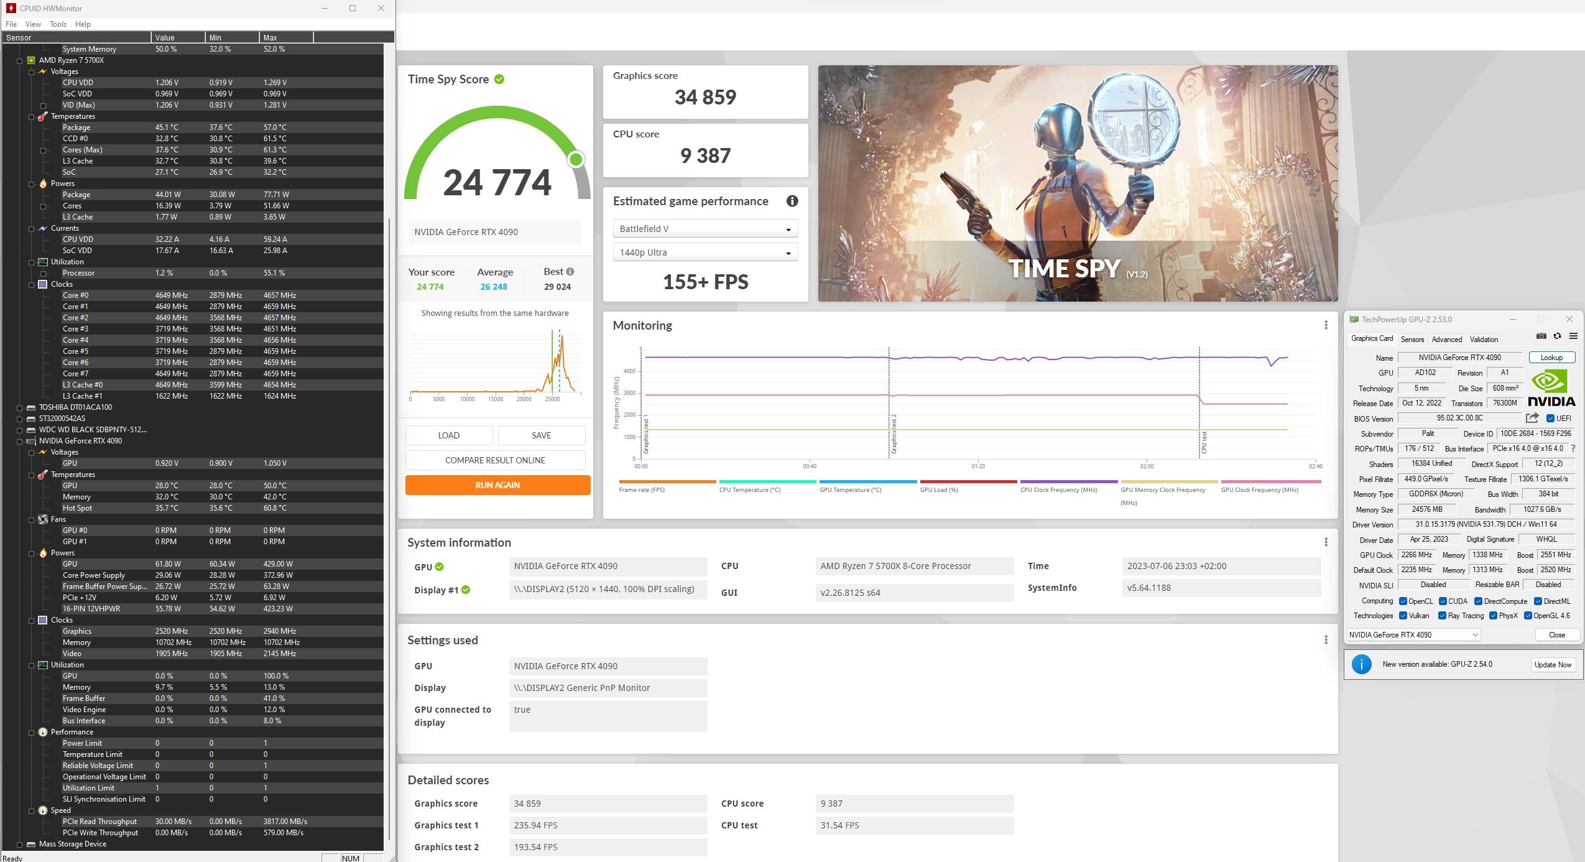This screenshot has height=862, width=1585.
Task: Open System information three-dot menu
Action: [x=1326, y=542]
